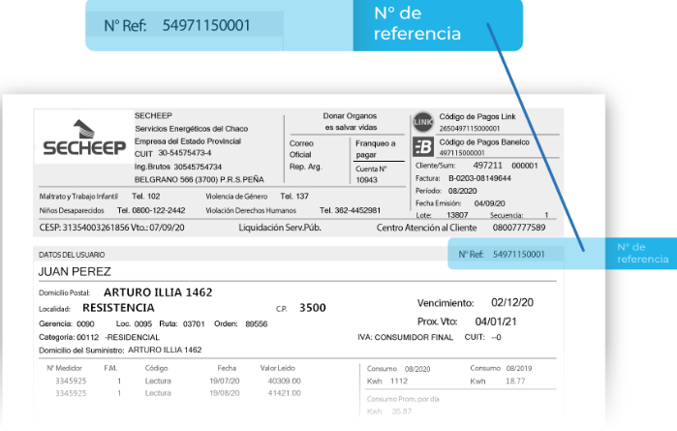Click the round Link payments logo
Image resolution: width=677 pixels, height=431 pixels.
tap(423, 121)
